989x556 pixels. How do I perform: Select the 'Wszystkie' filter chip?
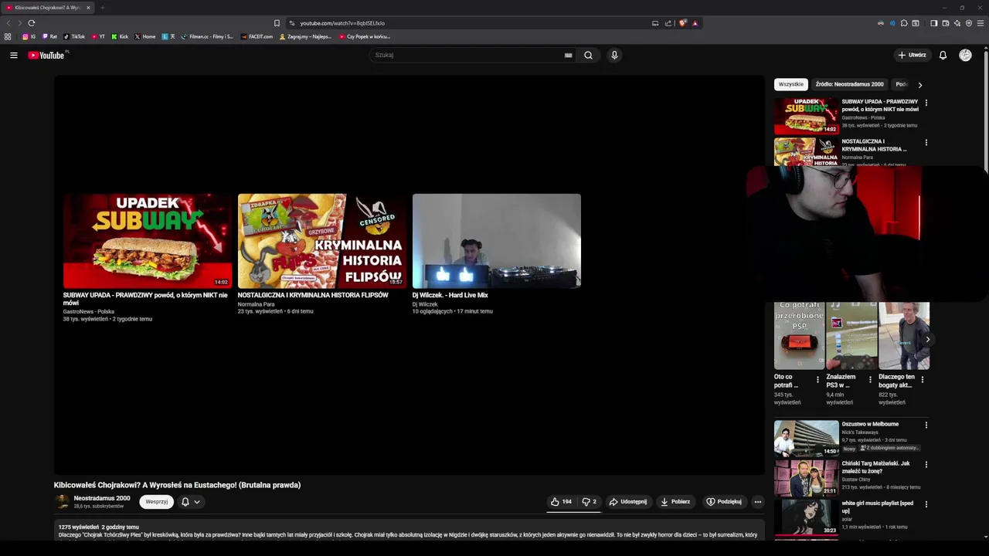(790, 84)
